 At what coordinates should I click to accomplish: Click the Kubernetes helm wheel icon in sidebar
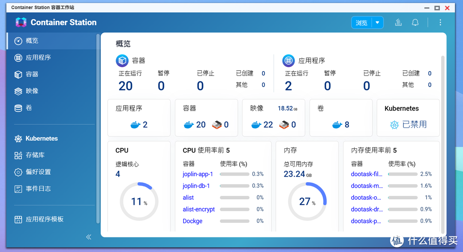18,138
